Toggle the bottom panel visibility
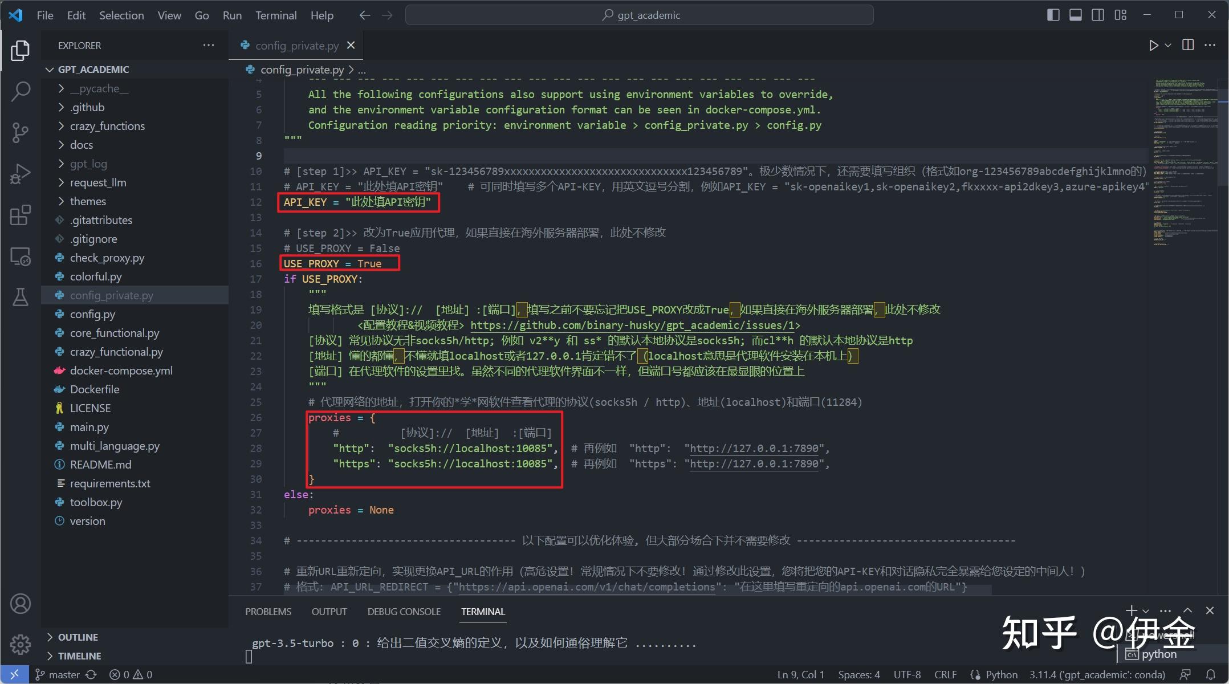The image size is (1229, 684). (x=1075, y=14)
